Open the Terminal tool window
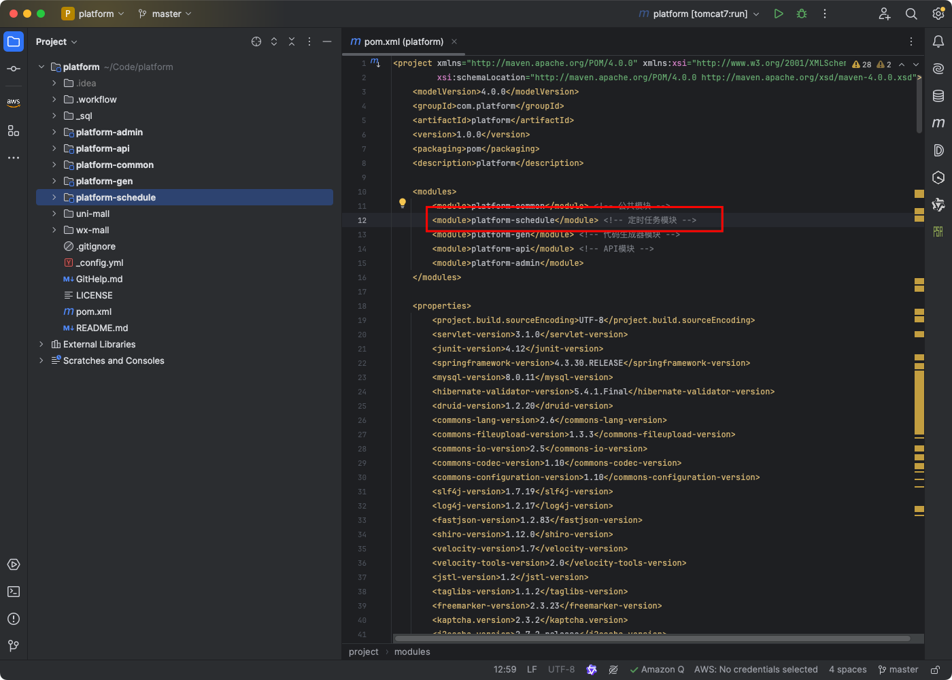The width and height of the screenshot is (952, 680). click(x=14, y=592)
